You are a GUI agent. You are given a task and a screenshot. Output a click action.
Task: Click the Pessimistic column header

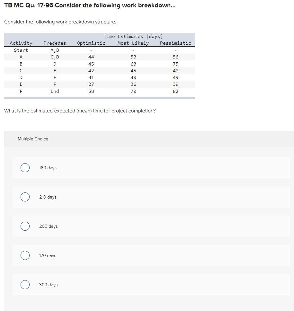coord(175,43)
